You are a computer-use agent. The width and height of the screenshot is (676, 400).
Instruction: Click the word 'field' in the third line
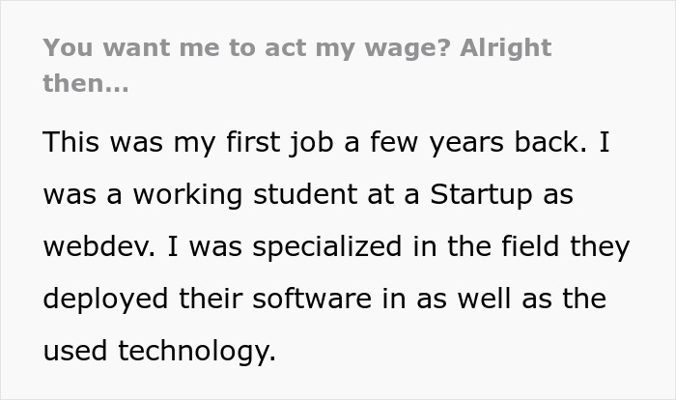point(536,246)
